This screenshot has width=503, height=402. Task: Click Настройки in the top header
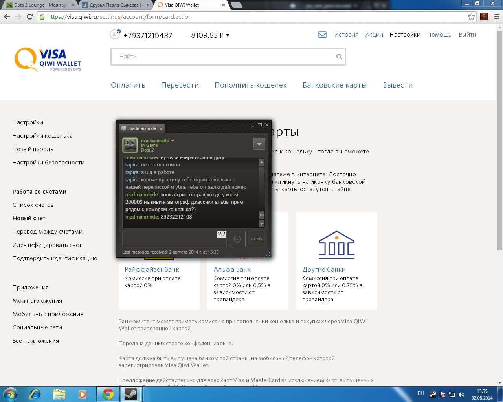coord(405,35)
